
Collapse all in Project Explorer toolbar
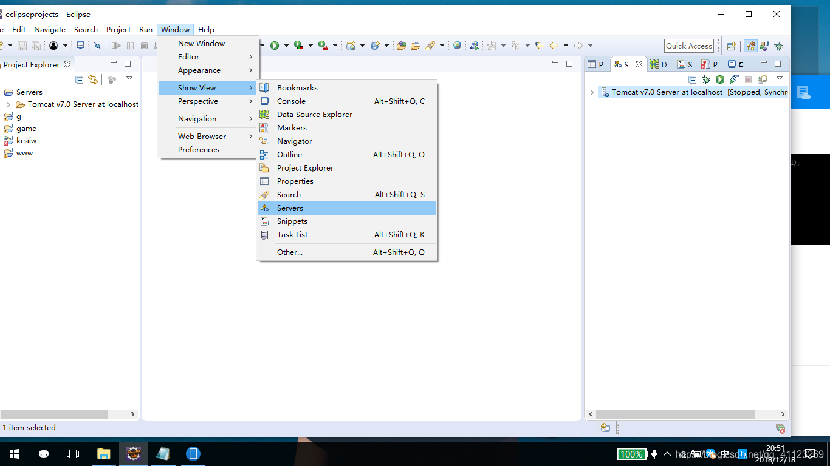tap(79, 79)
